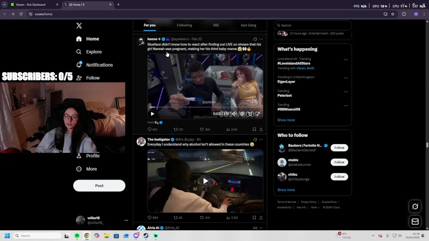Viewport: 429px width, 241px height.
Task: Open Chrome new tab button
Action: click(118, 5)
